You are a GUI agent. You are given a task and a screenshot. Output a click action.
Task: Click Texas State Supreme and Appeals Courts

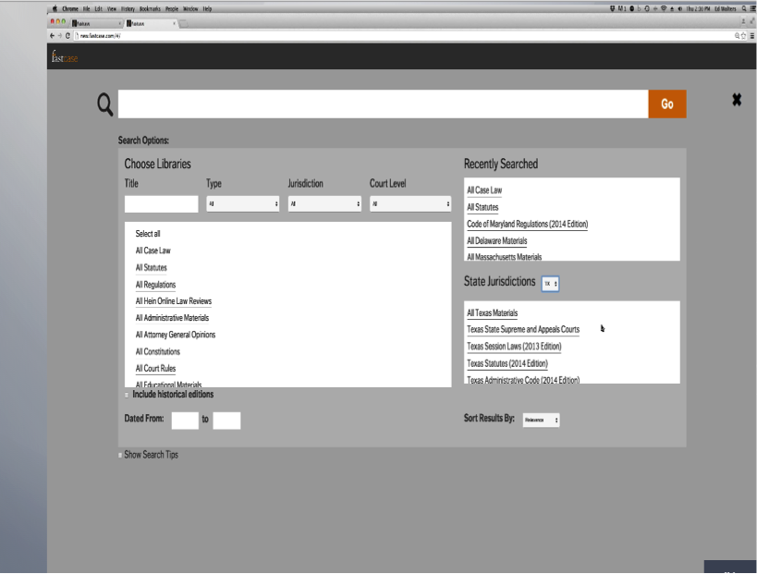[x=523, y=329]
